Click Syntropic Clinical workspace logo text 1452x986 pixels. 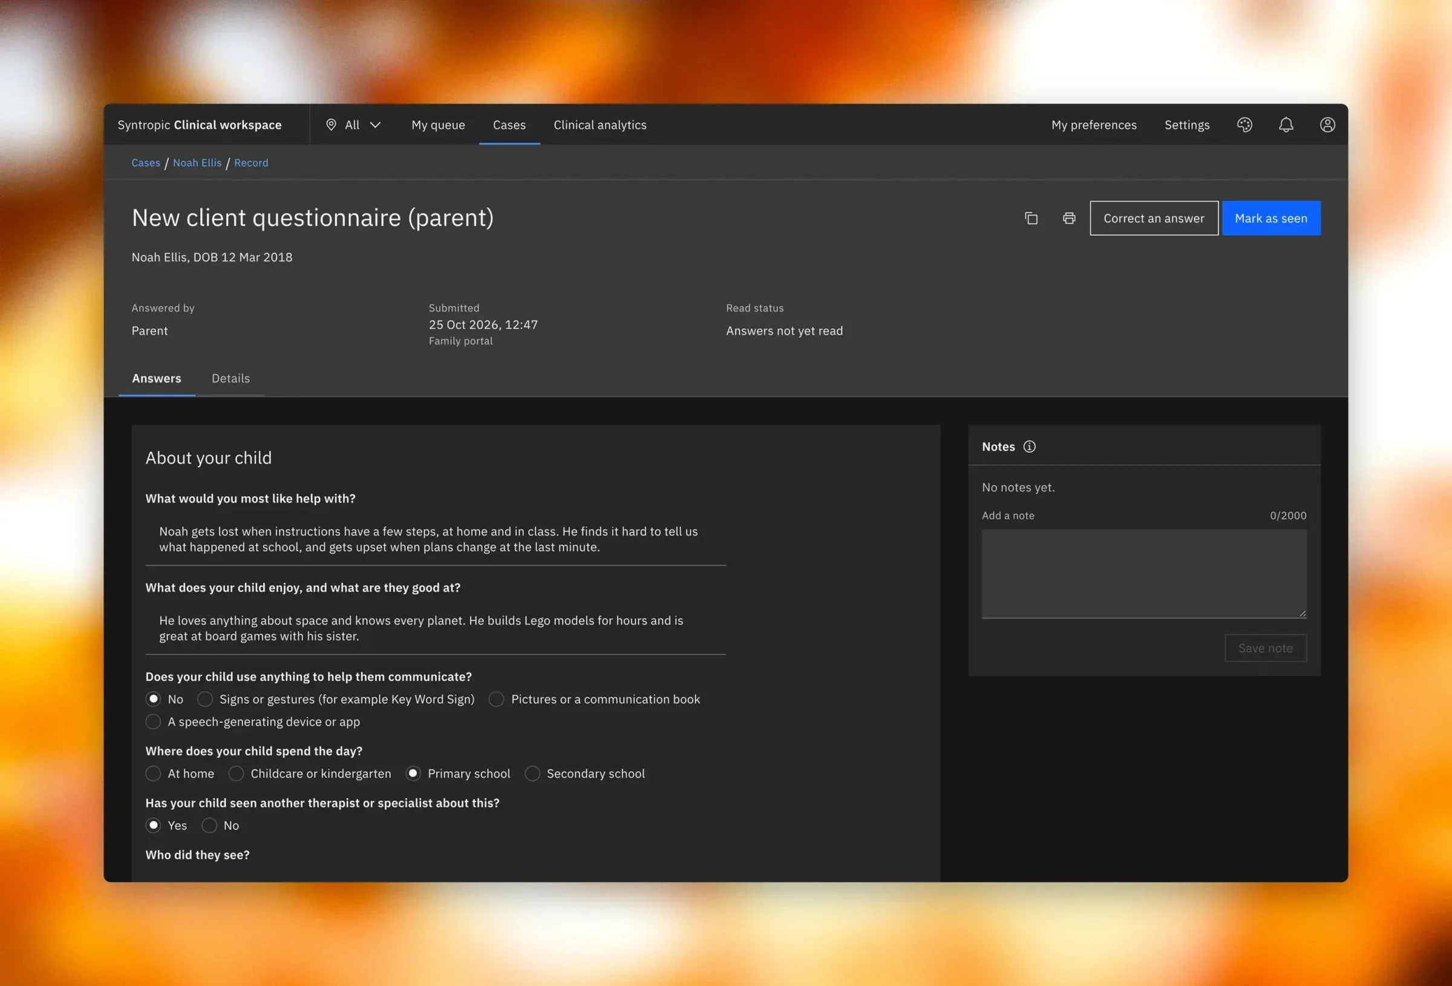tap(199, 125)
